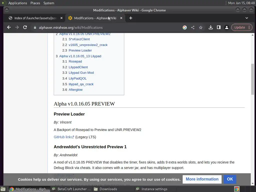The width and height of the screenshot is (256, 192).
Task: Jump to the Afterglow section
Action: click(x=75, y=90)
